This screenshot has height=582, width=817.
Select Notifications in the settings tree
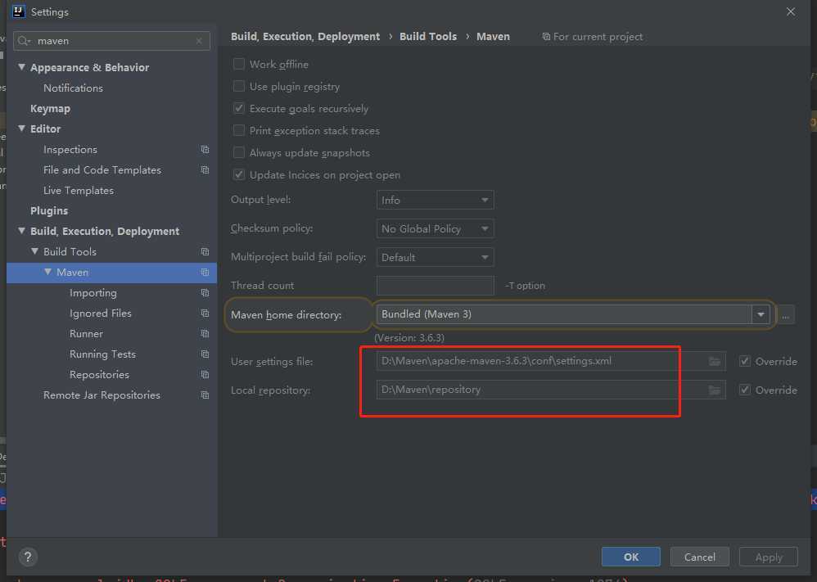pyautogui.click(x=73, y=88)
